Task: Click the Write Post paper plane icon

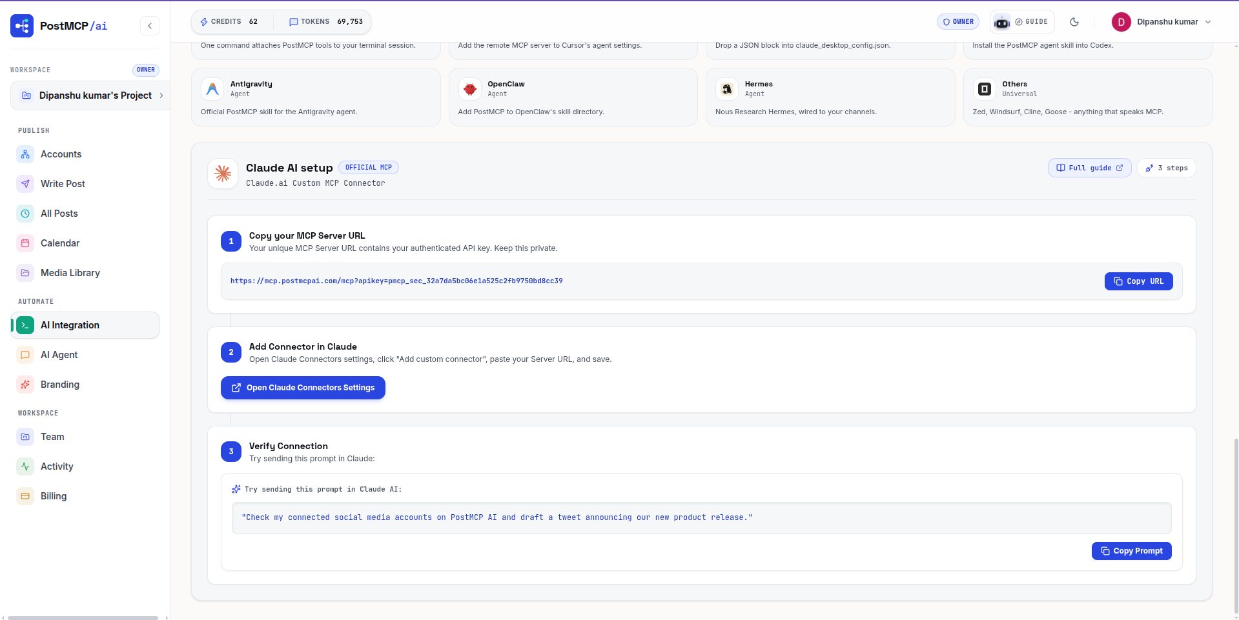Action: click(x=25, y=184)
